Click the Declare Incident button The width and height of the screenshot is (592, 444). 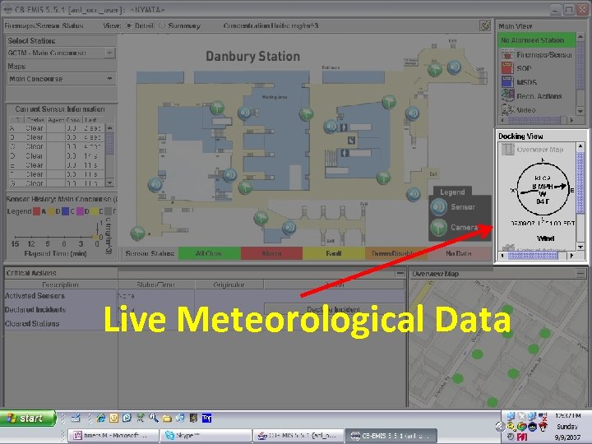click(334, 310)
